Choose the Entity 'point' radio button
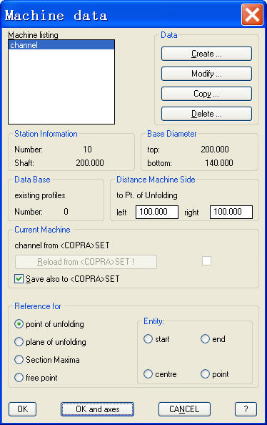The height and width of the screenshot is (425, 267). click(205, 374)
